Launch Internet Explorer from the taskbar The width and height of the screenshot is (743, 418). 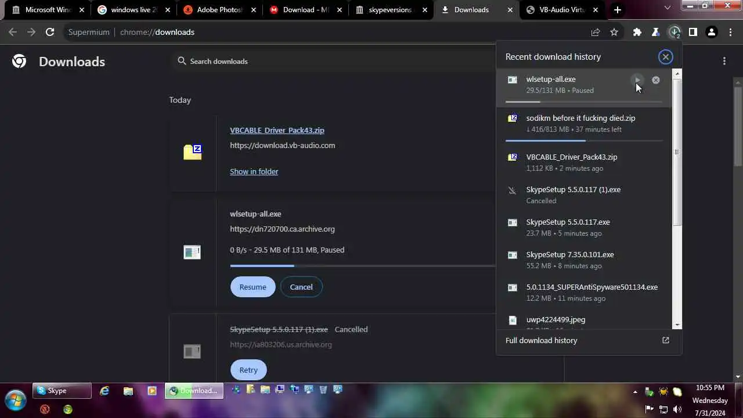pos(104,391)
